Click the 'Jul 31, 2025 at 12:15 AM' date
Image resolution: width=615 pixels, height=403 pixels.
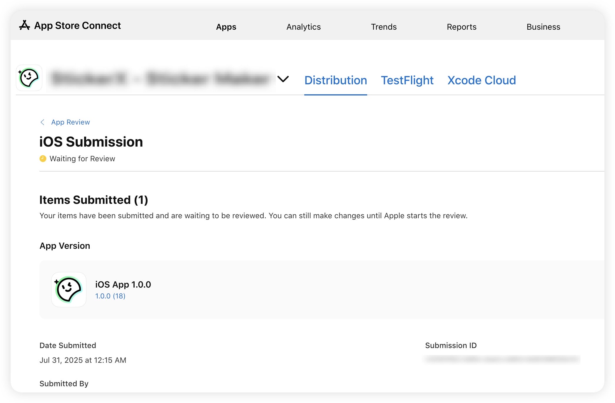pos(83,360)
